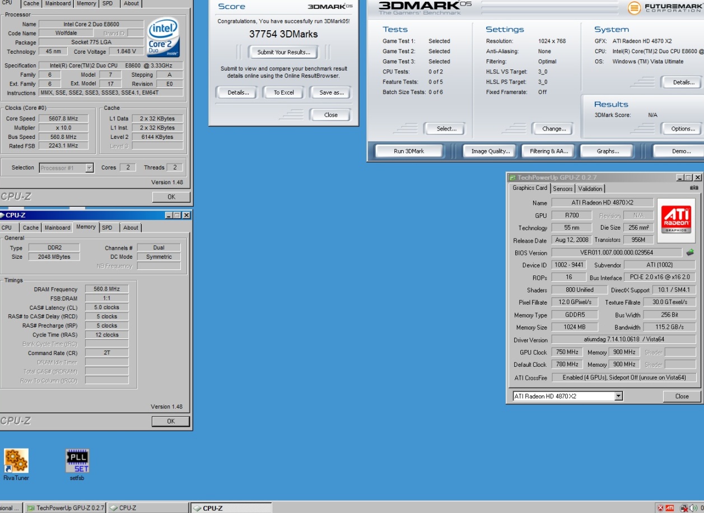Image resolution: width=704 pixels, height=513 pixels.
Task: Click the 37754 3DMarks score text
Action: pyautogui.click(x=283, y=34)
